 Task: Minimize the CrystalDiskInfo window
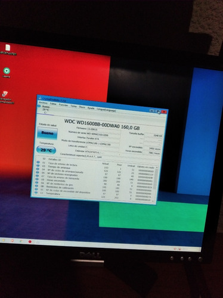point(151,111)
